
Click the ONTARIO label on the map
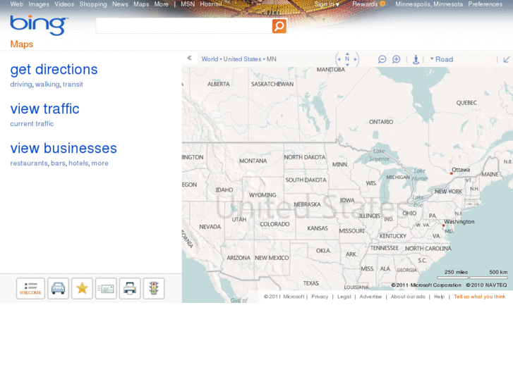(381, 122)
